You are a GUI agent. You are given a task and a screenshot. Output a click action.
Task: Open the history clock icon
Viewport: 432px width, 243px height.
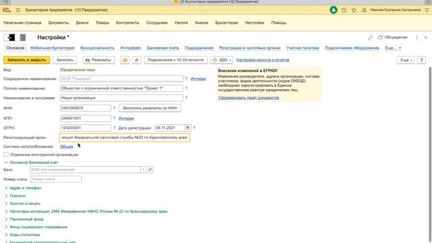(344, 10)
